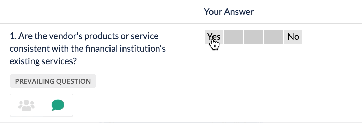Pick the fourth box on the answer scale

click(x=273, y=37)
